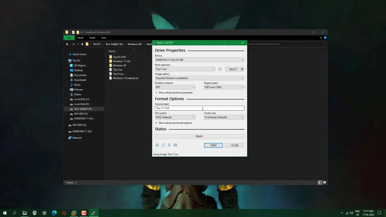Switch to the Home ribbon tab
386x217 pixels.
coord(80,38)
